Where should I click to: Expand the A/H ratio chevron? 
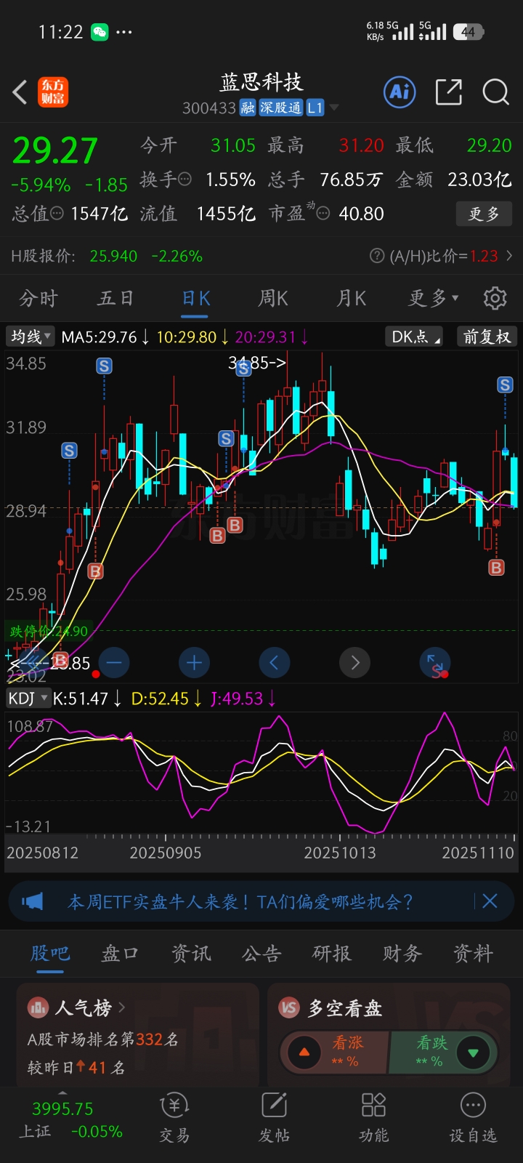pyautogui.click(x=509, y=256)
